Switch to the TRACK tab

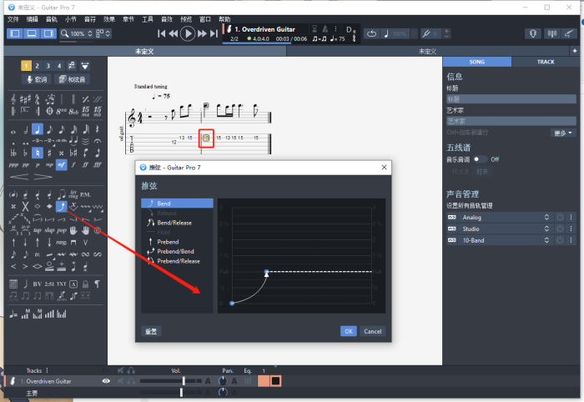click(546, 62)
